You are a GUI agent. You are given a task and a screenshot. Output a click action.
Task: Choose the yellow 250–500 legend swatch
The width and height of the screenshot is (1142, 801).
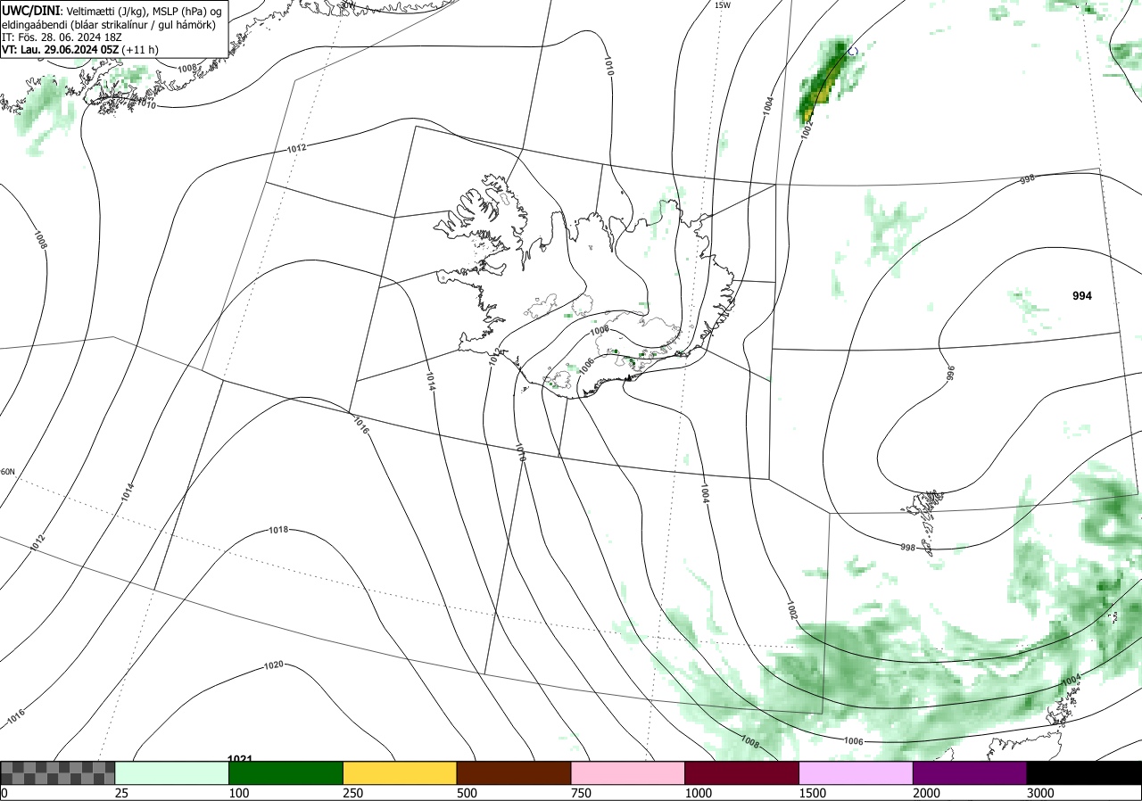pyautogui.click(x=400, y=772)
